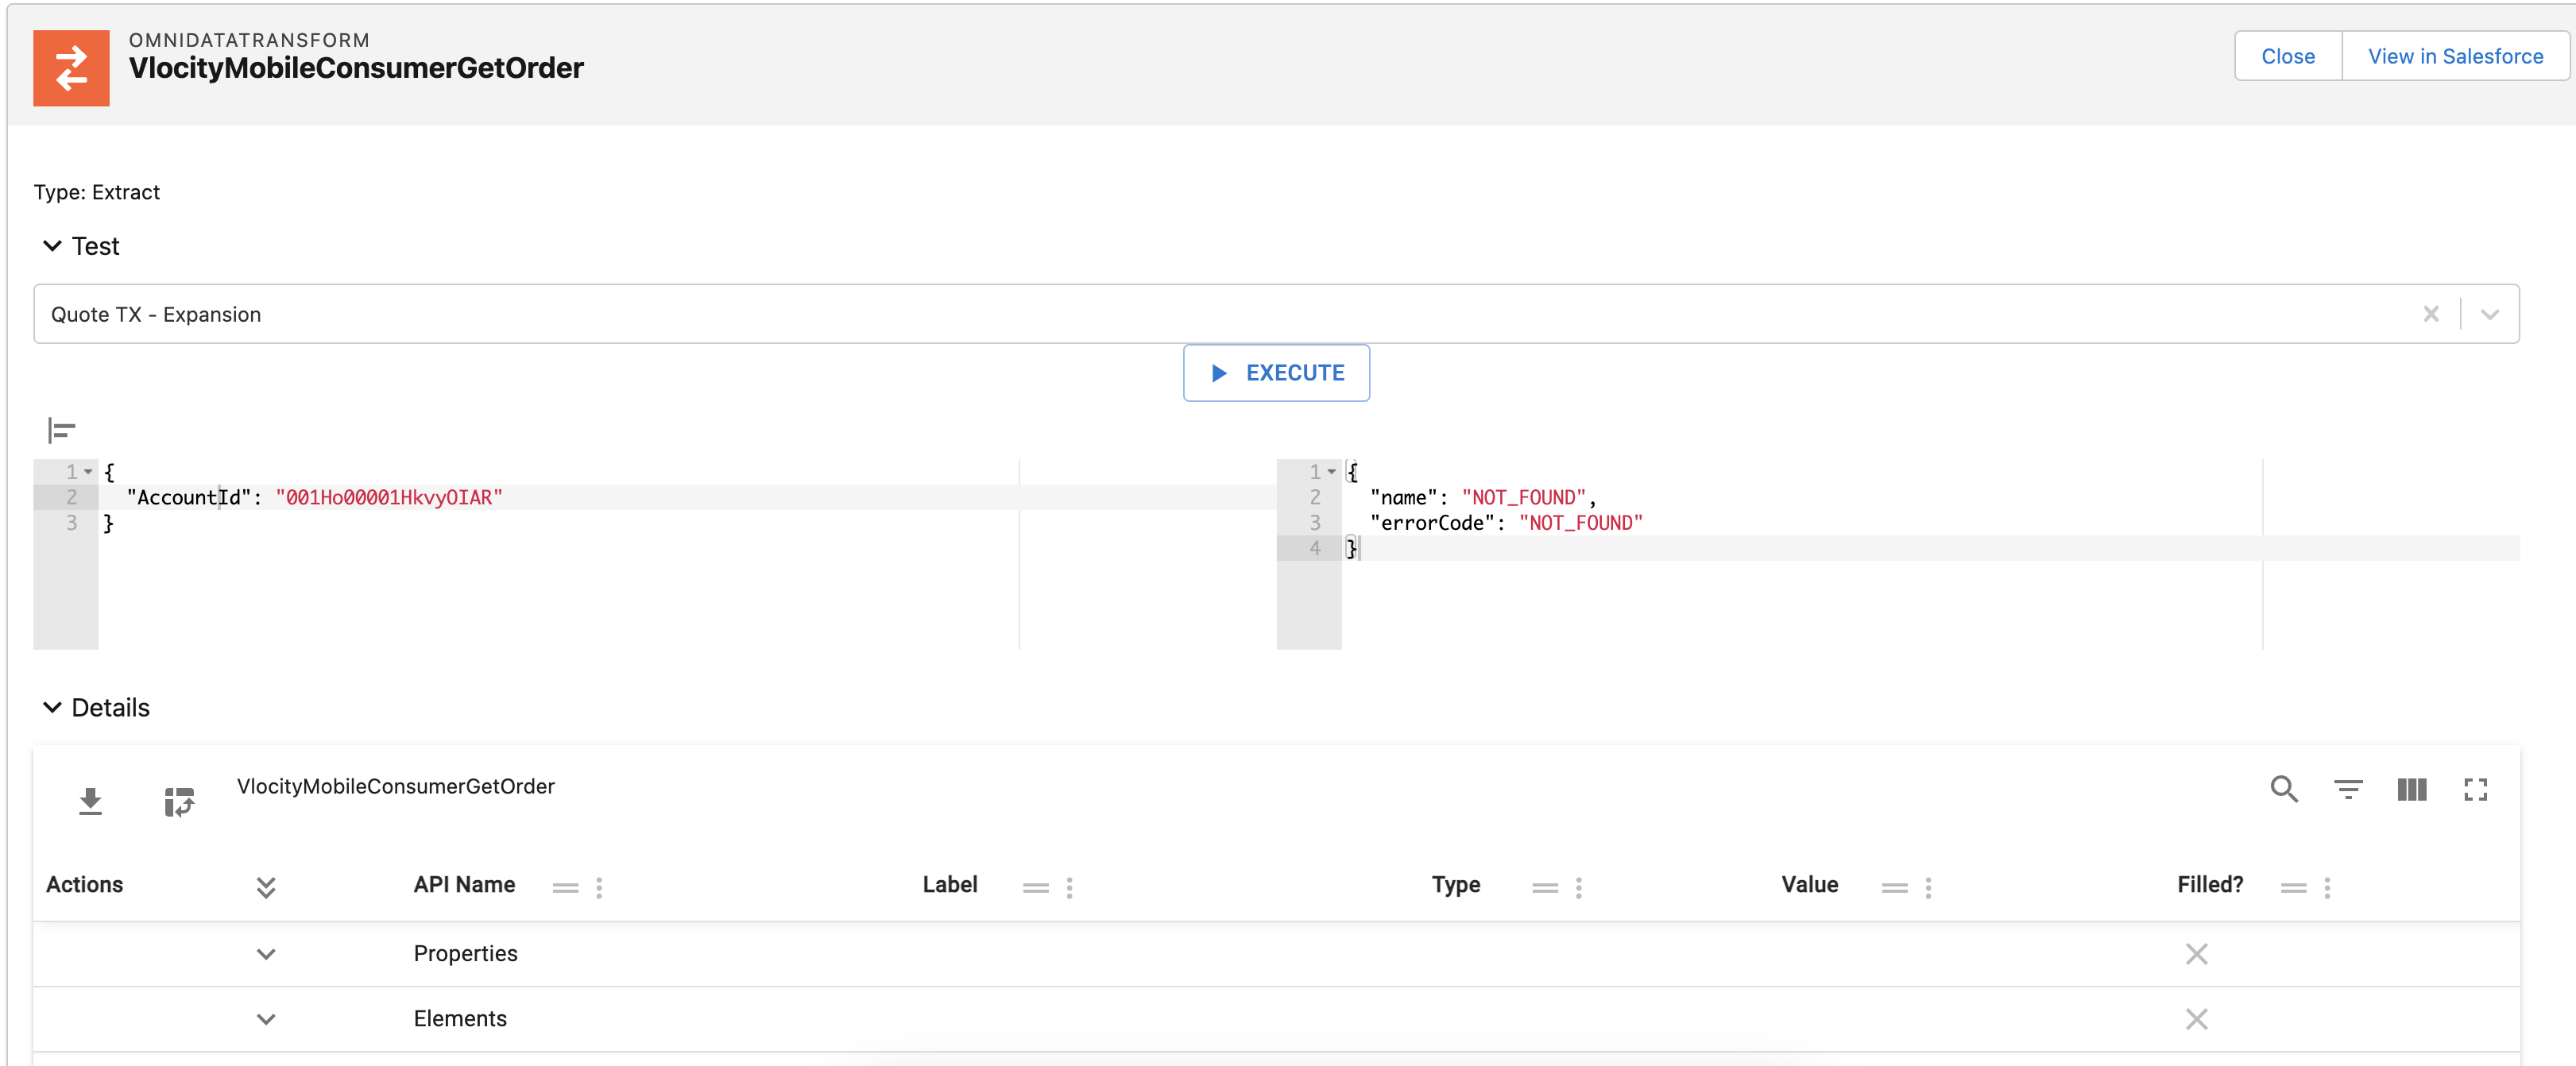Click the Type: Extract text
The height and width of the screenshot is (1066, 2576).
tap(96, 192)
